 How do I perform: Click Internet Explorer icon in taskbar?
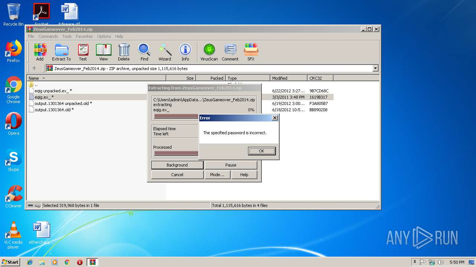coord(30,262)
